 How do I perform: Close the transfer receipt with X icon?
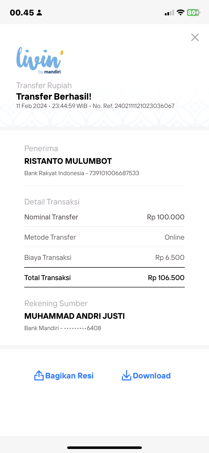coord(195,37)
